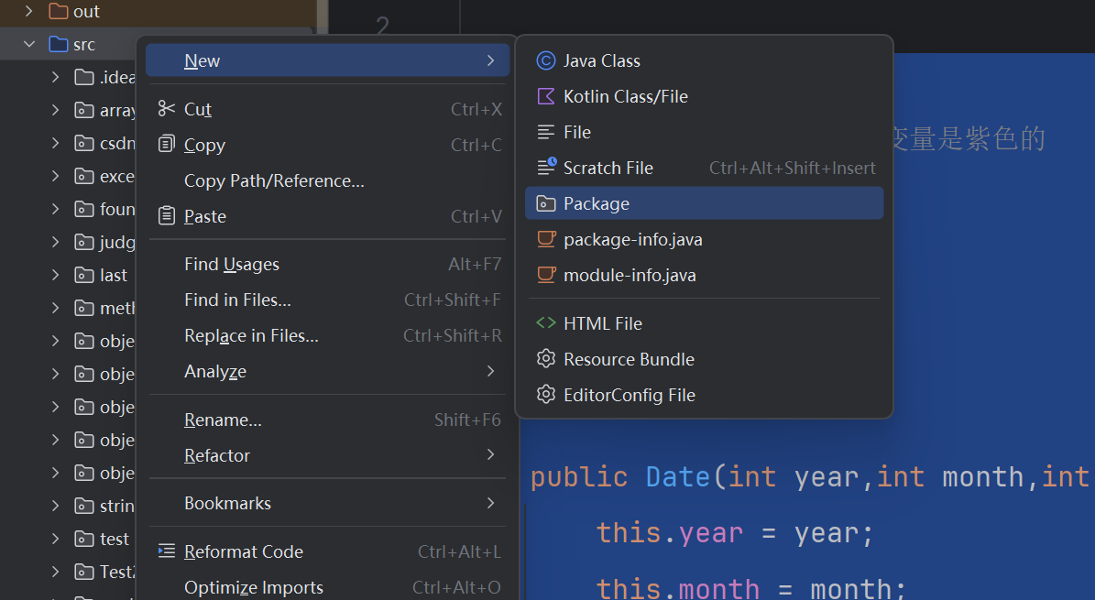Select Copy from the context menu

pyautogui.click(x=327, y=145)
